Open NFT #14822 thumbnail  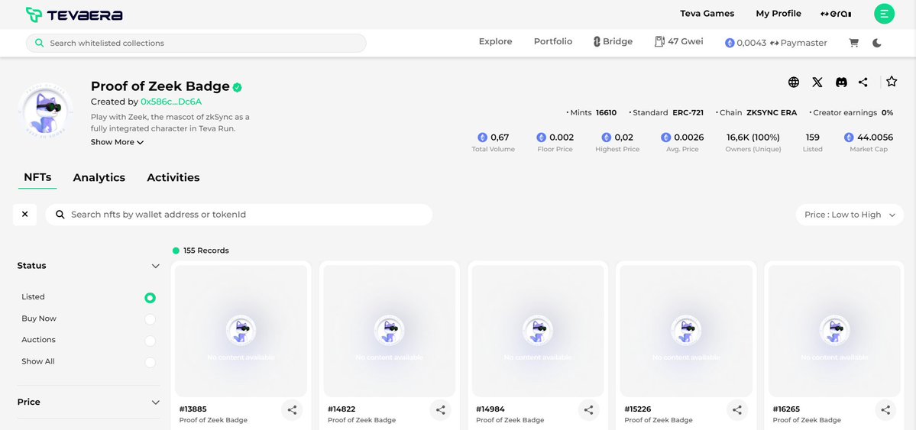389,331
